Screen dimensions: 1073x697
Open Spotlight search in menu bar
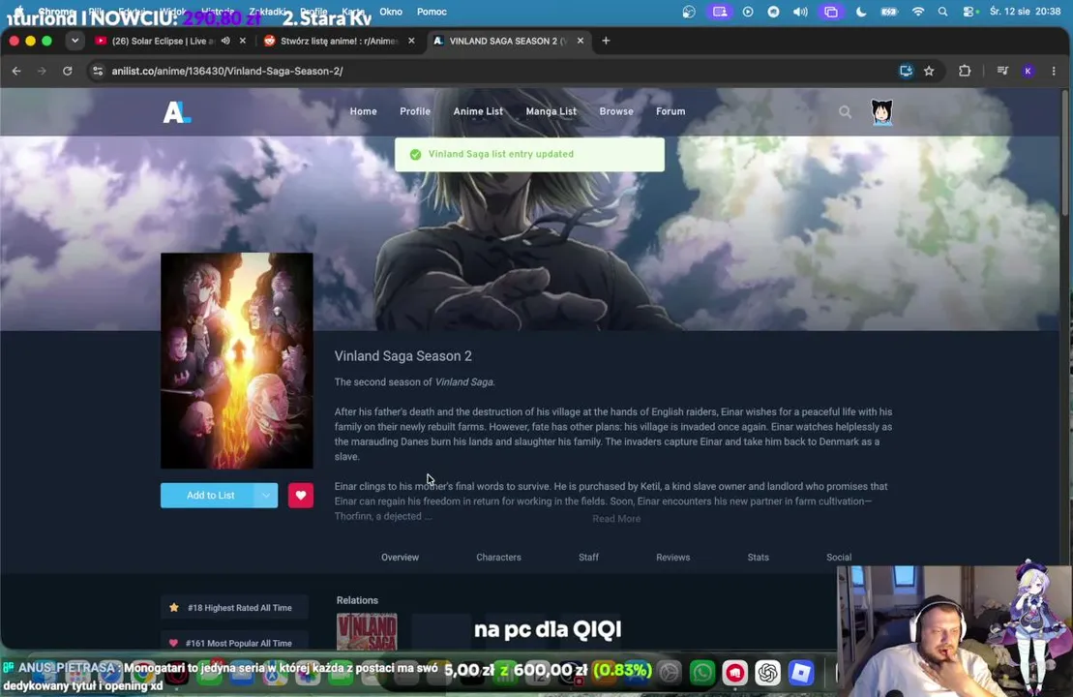(x=943, y=12)
